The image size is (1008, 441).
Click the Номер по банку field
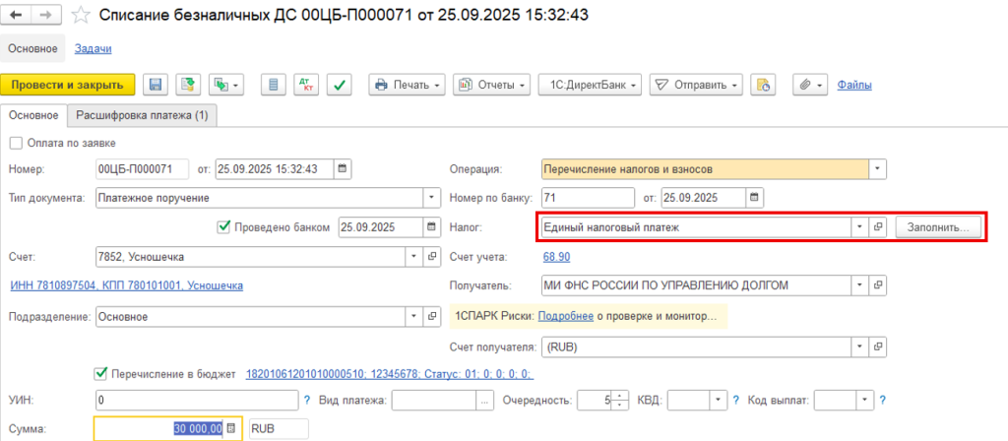(x=589, y=197)
